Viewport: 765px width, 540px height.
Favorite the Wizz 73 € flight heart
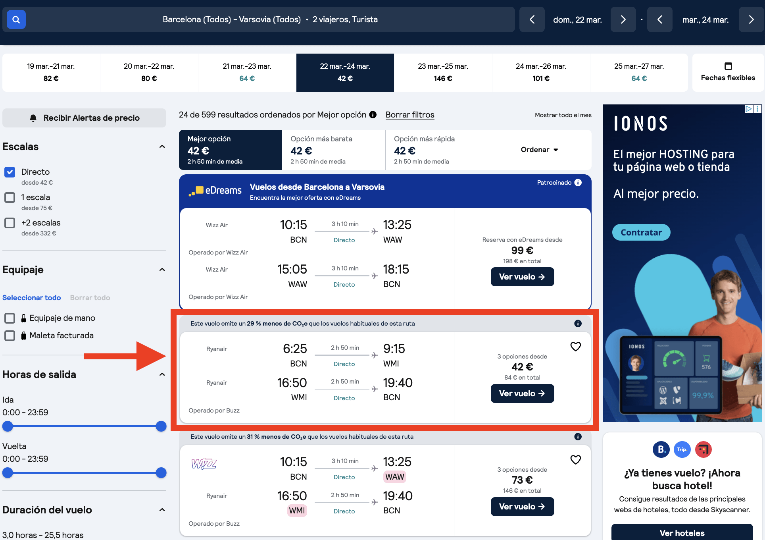[575, 460]
